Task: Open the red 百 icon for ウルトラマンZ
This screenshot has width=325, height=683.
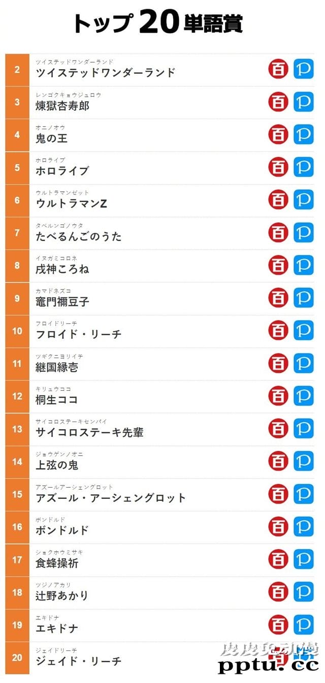Action: pos(278,200)
